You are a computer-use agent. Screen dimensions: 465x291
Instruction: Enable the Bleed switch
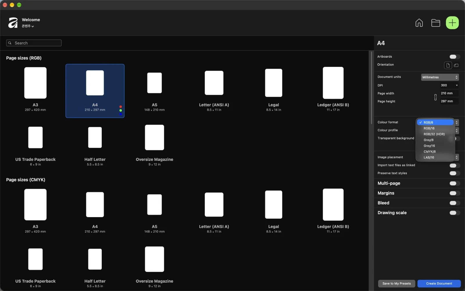(455, 203)
